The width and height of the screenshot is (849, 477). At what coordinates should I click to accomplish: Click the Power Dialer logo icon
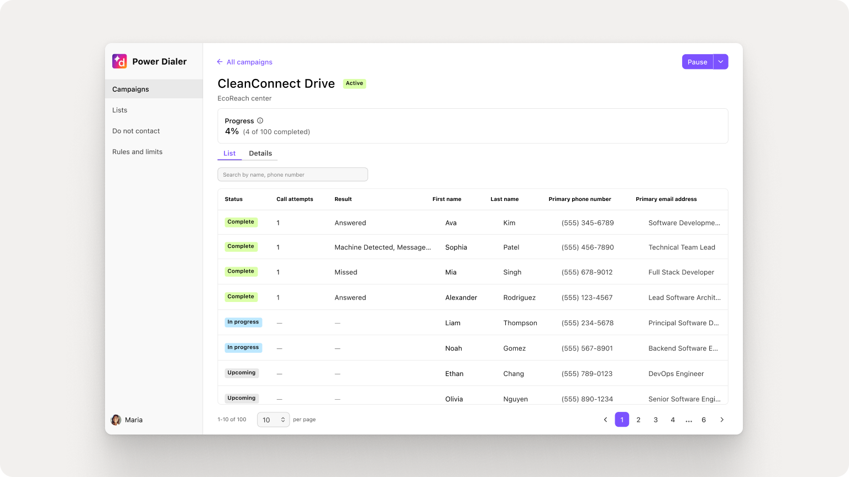pyautogui.click(x=119, y=61)
